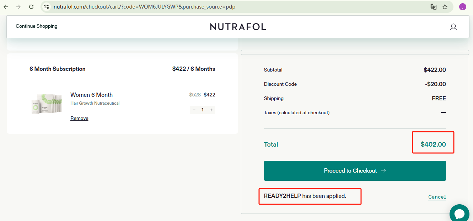Viewport: 473px width, 221px height.
Task: Bookmark this page with the star icon
Action: click(445, 7)
